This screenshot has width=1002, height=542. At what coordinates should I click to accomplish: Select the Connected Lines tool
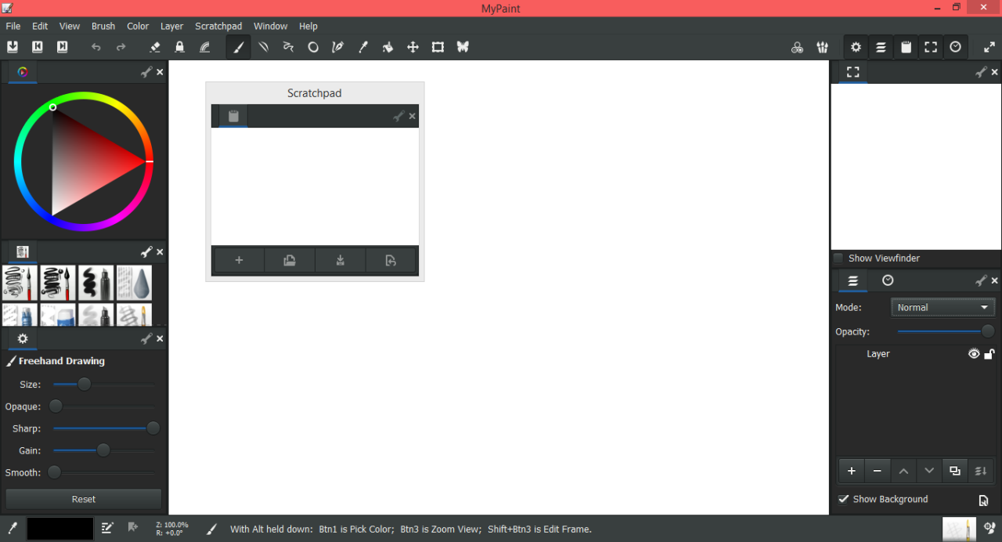(288, 47)
